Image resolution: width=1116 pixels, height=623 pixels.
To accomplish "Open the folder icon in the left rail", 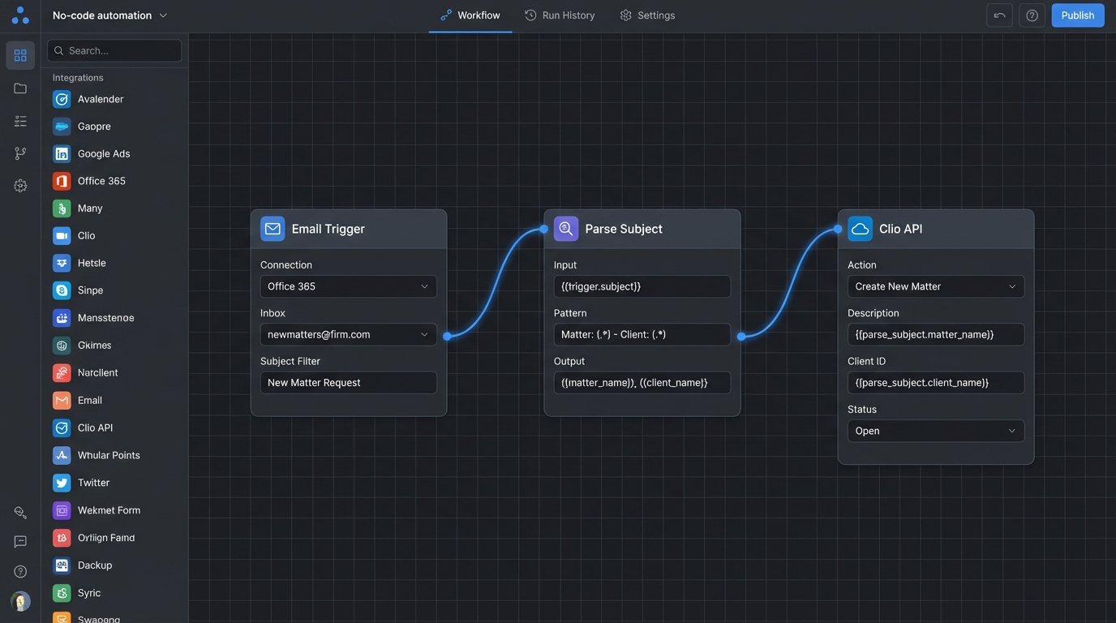I will pos(19,88).
